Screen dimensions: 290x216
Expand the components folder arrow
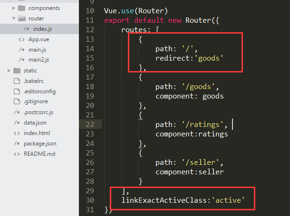[13, 8]
